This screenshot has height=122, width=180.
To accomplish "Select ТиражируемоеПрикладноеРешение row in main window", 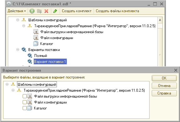I will click(x=95, y=26).
